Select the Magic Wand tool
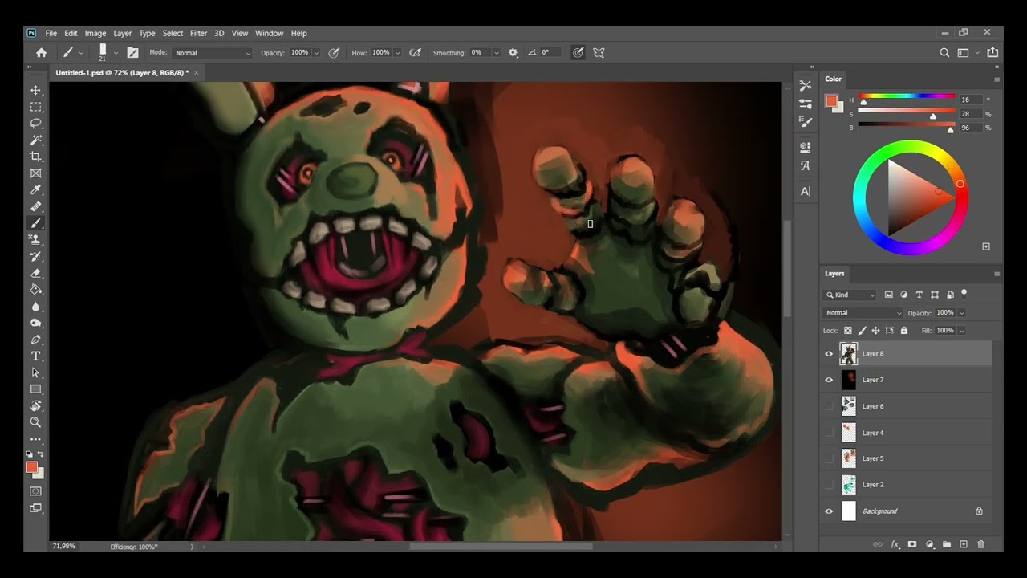 pyautogui.click(x=36, y=140)
